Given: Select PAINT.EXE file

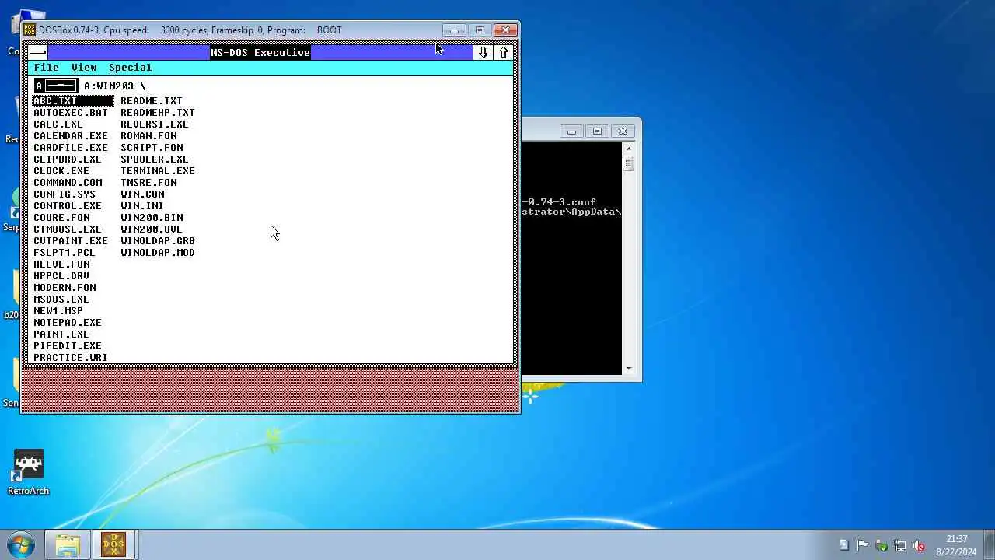Looking at the screenshot, I should click(x=61, y=334).
